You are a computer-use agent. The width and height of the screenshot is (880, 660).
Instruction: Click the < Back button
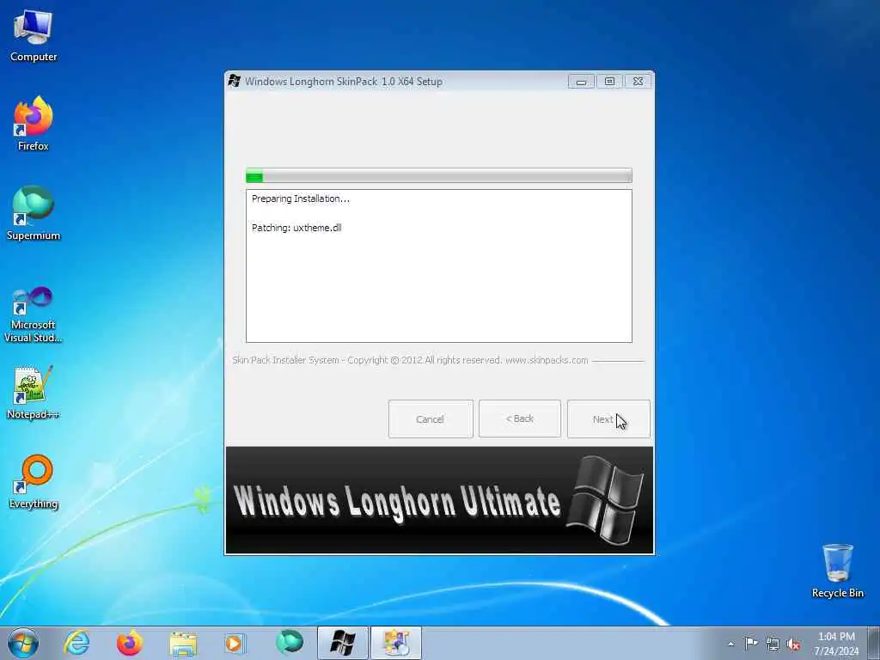pos(520,419)
